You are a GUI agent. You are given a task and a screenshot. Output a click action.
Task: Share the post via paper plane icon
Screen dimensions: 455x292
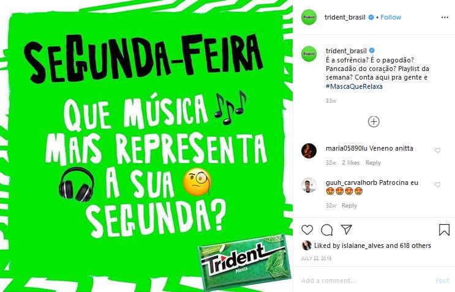click(347, 230)
